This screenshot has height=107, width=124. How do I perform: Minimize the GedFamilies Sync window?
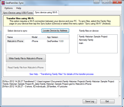pyautogui.click(x=105, y=2)
